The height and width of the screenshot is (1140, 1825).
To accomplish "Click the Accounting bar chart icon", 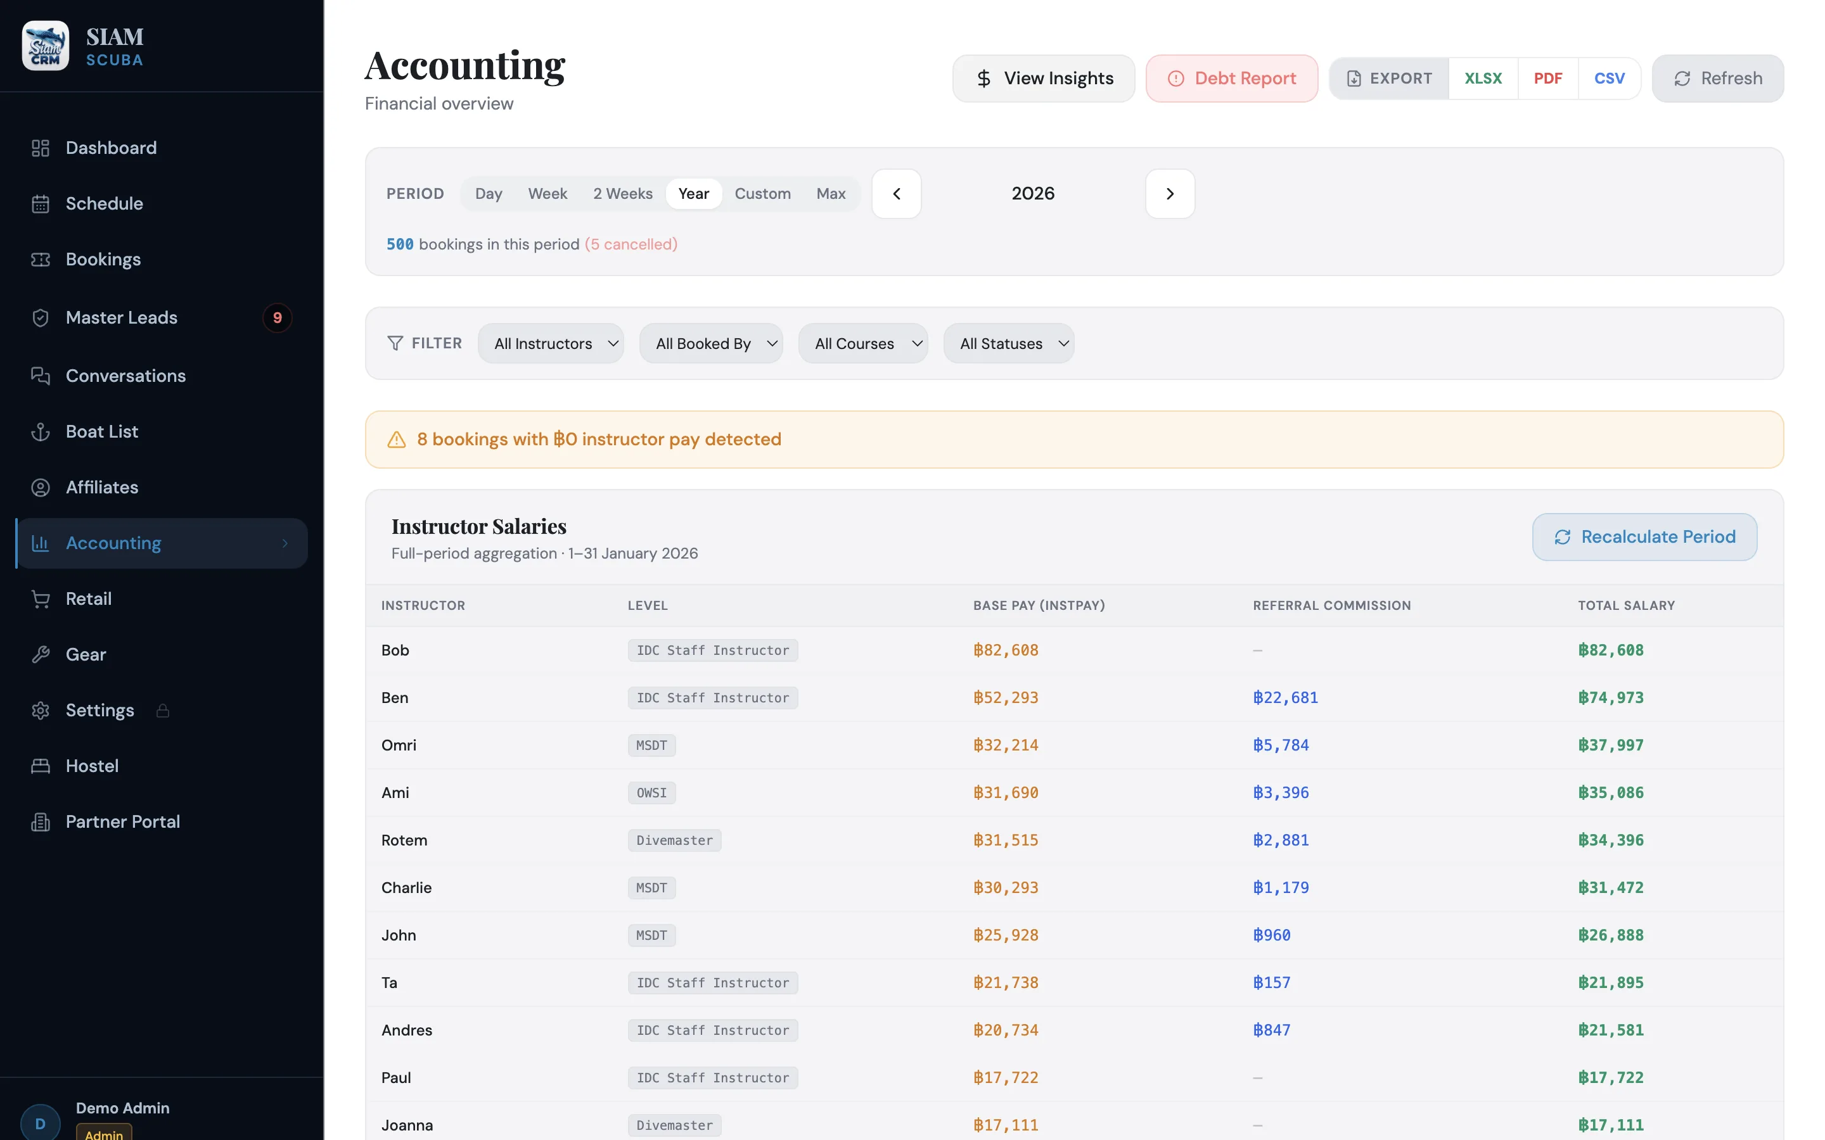I will click(x=41, y=543).
